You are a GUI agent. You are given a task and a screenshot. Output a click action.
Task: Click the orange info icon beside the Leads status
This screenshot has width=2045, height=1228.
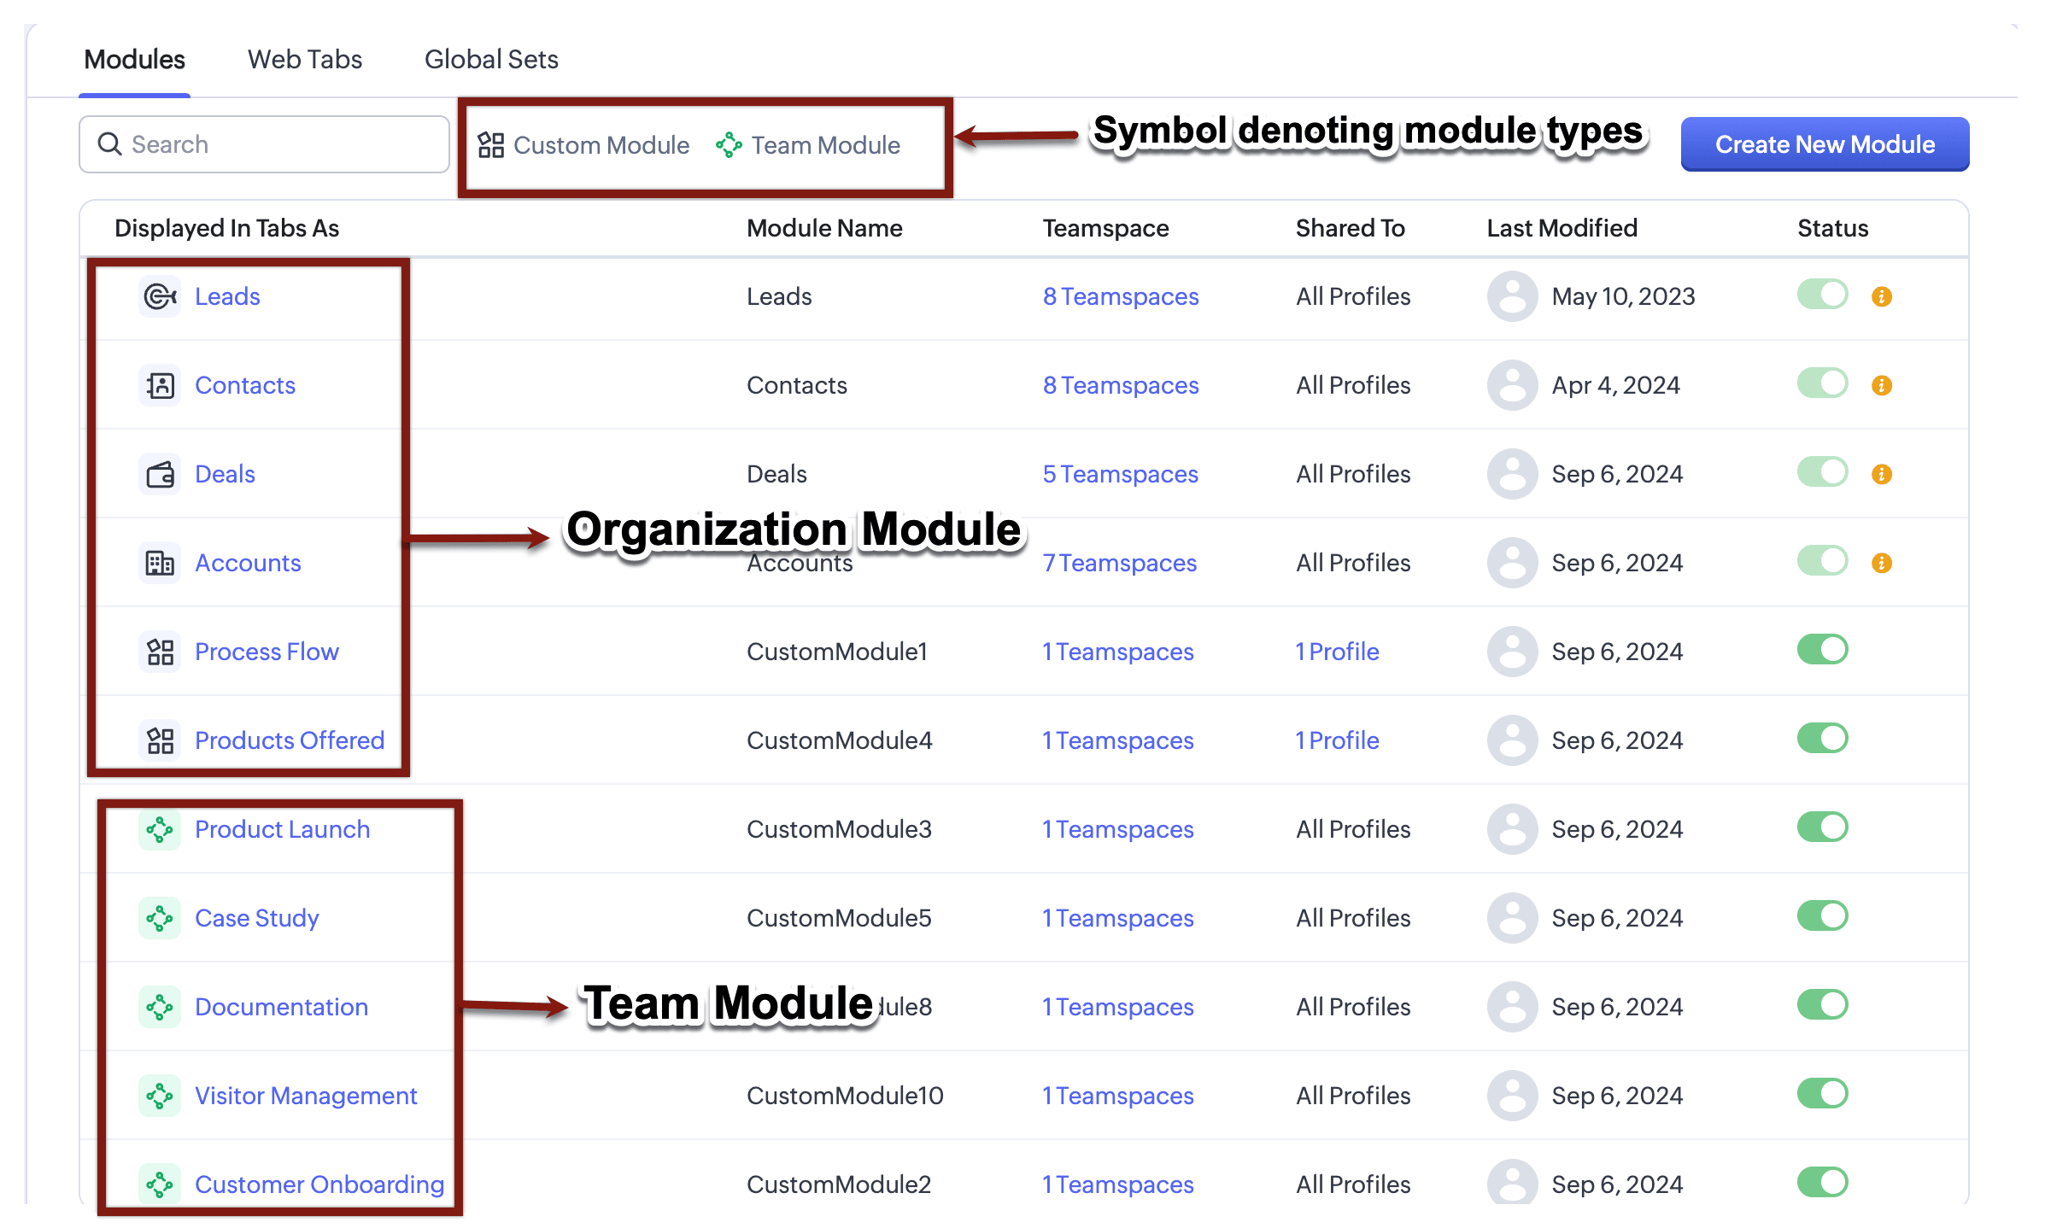click(1881, 296)
